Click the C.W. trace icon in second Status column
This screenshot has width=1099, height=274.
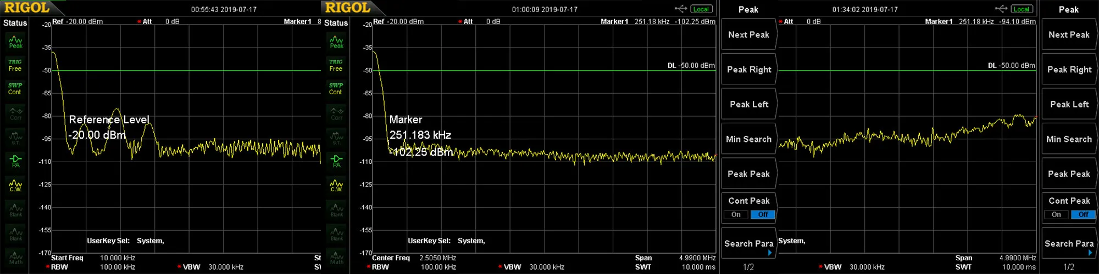pyautogui.click(x=336, y=186)
